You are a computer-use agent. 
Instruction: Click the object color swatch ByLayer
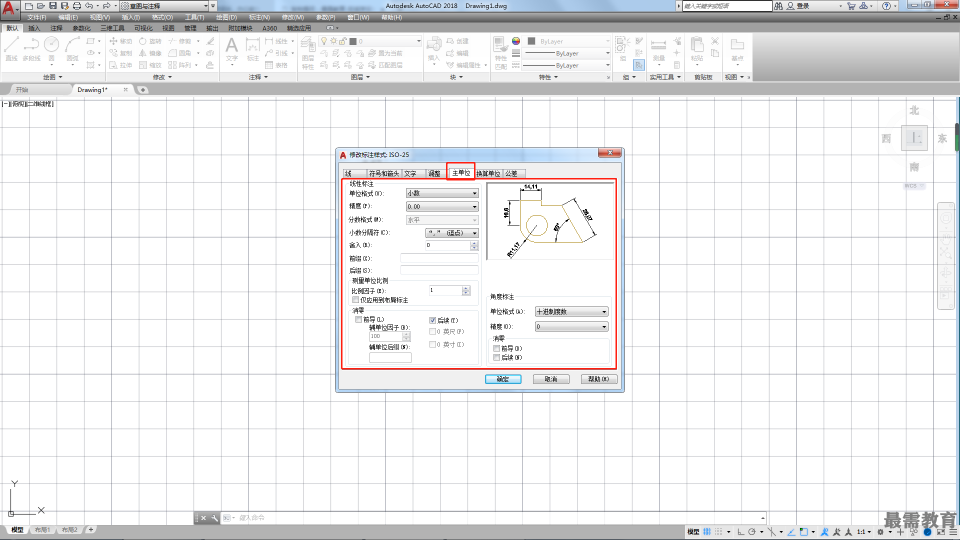click(531, 41)
